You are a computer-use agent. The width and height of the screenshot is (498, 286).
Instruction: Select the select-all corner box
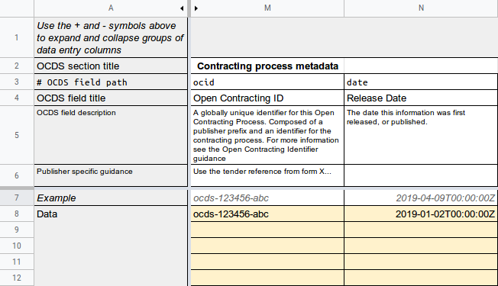click(17, 8)
